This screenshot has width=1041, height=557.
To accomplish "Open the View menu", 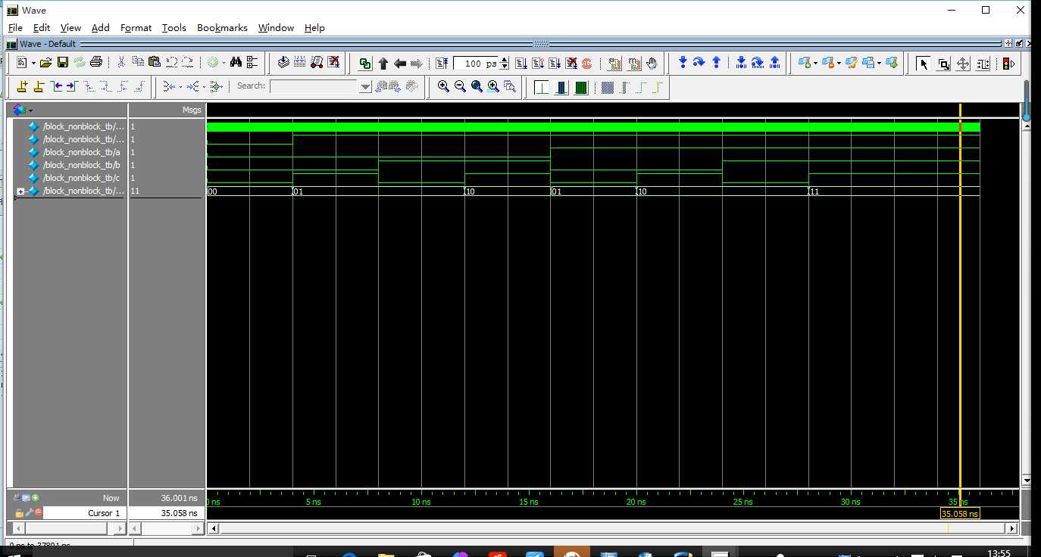I will (70, 27).
